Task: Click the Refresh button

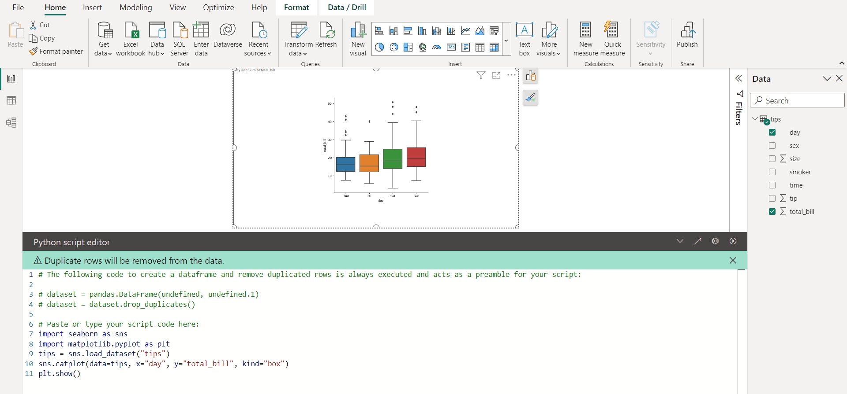Action: 326,35
